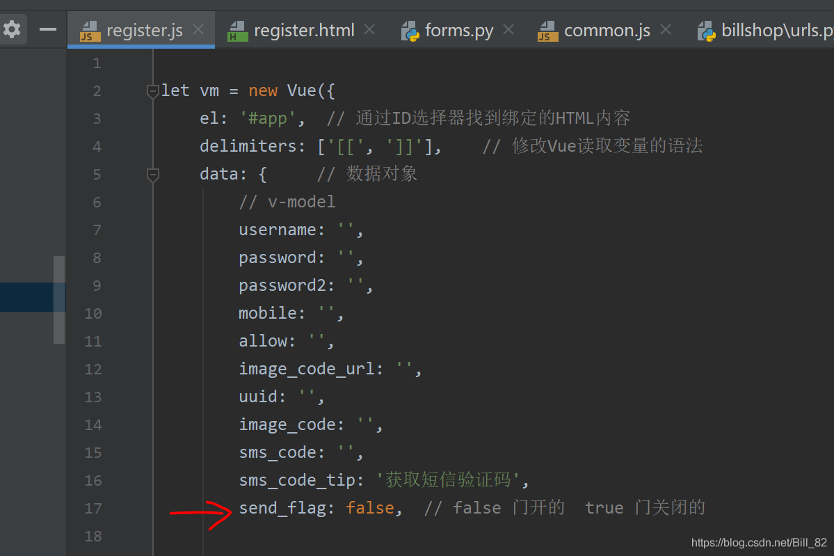Switch to the register.html tab
The width and height of the screenshot is (834, 556).
point(304,31)
